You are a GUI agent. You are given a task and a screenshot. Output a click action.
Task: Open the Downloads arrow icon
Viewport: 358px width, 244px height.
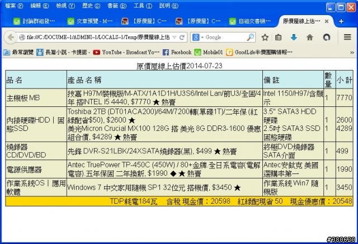tap(294, 37)
